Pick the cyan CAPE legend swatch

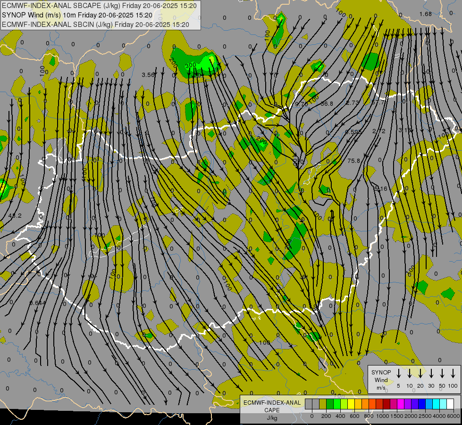point(436,404)
